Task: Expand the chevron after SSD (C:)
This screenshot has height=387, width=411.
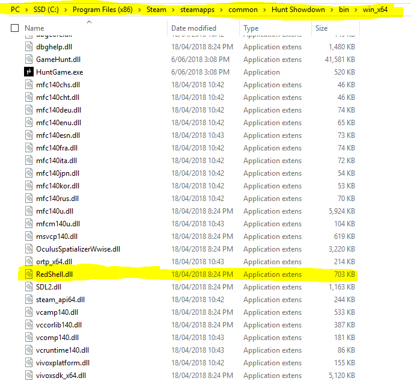Action: [x=65, y=10]
